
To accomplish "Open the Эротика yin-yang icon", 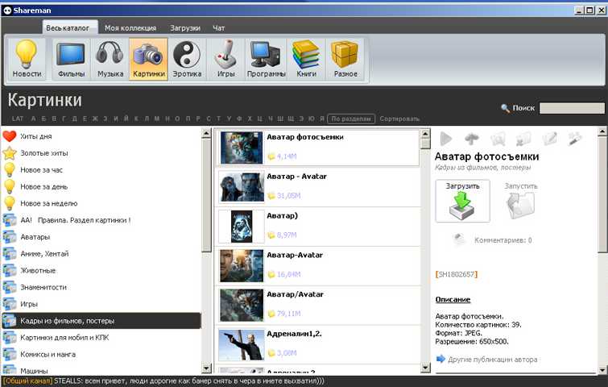I will [x=187, y=59].
